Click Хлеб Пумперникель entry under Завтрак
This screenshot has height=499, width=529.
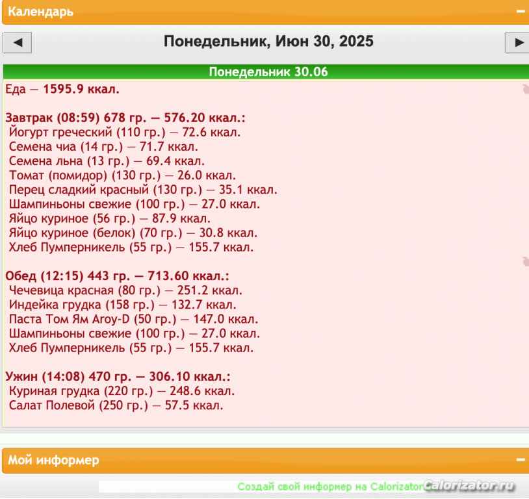click(131, 248)
